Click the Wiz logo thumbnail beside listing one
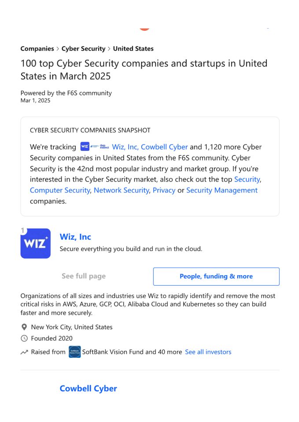The image size is (299, 422). tap(36, 243)
